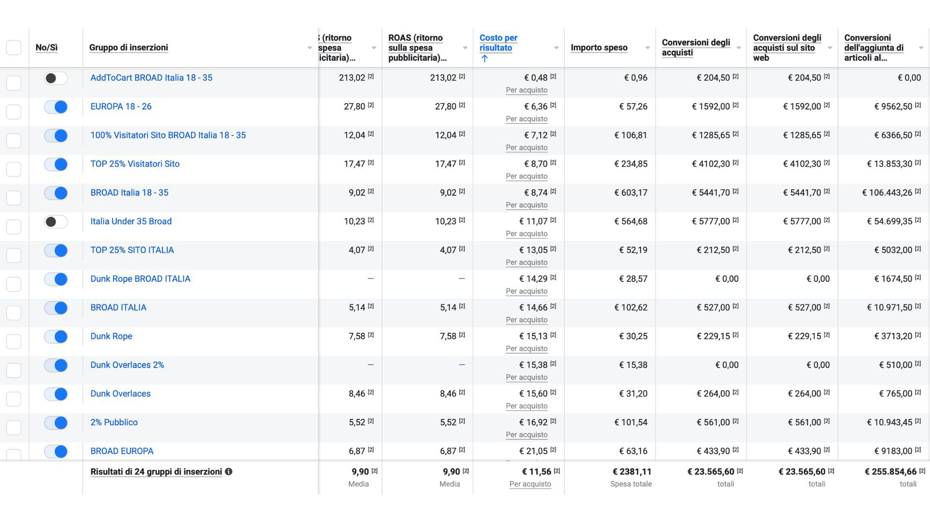The image size is (930, 523).
Task: Click the Importo speso column header
Action: point(599,47)
